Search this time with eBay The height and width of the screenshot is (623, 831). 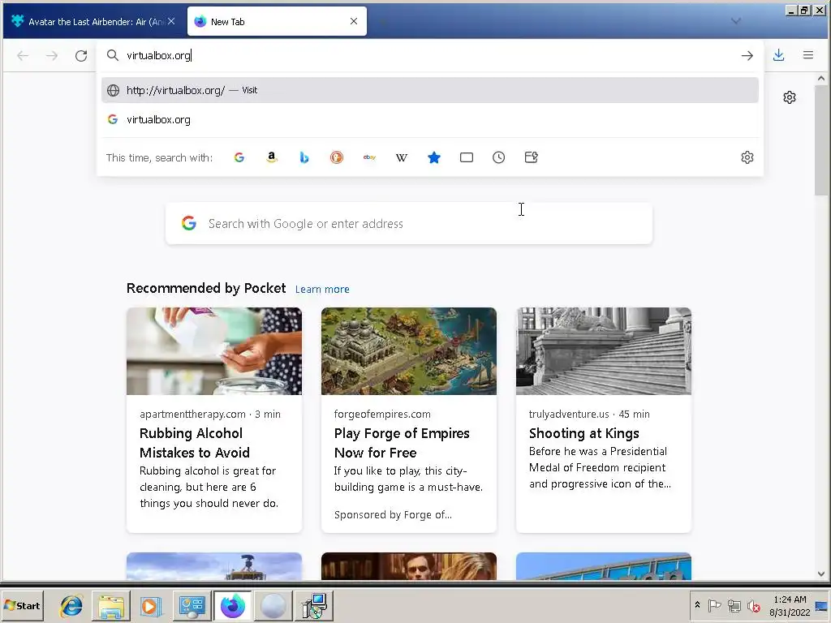(x=369, y=157)
